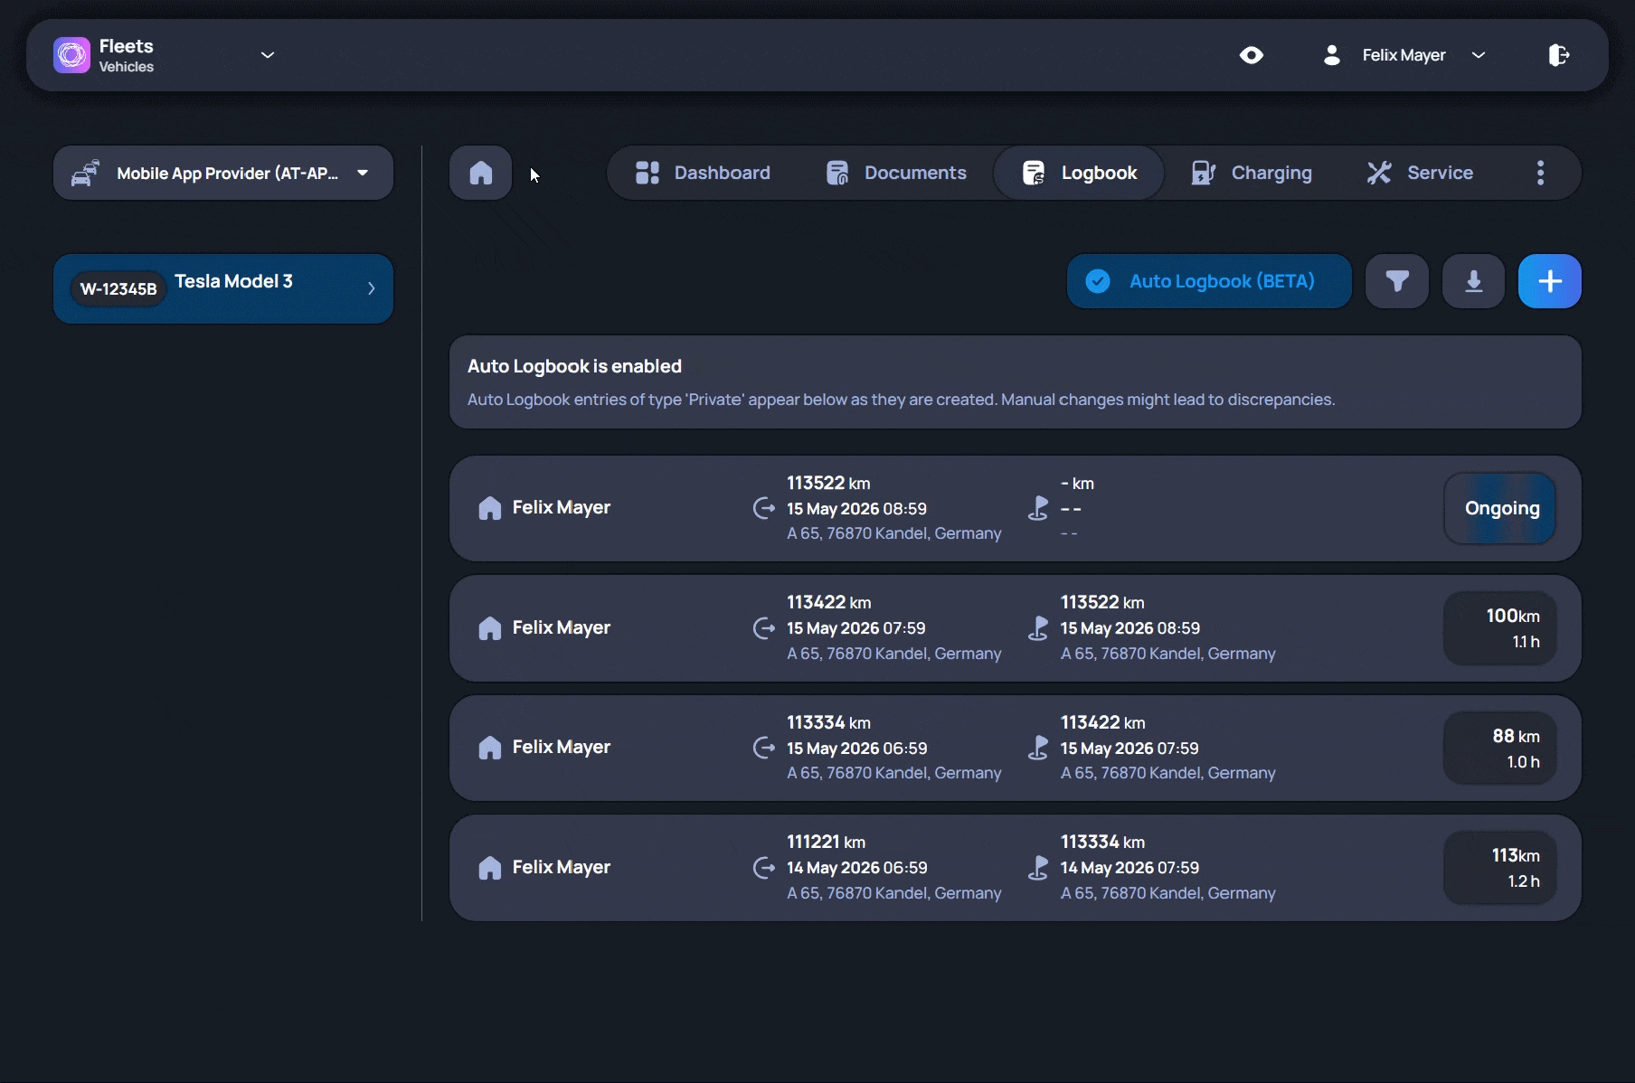Click '15 May 2026 07:59' departure time
The image size is (1635, 1083).
(x=856, y=628)
